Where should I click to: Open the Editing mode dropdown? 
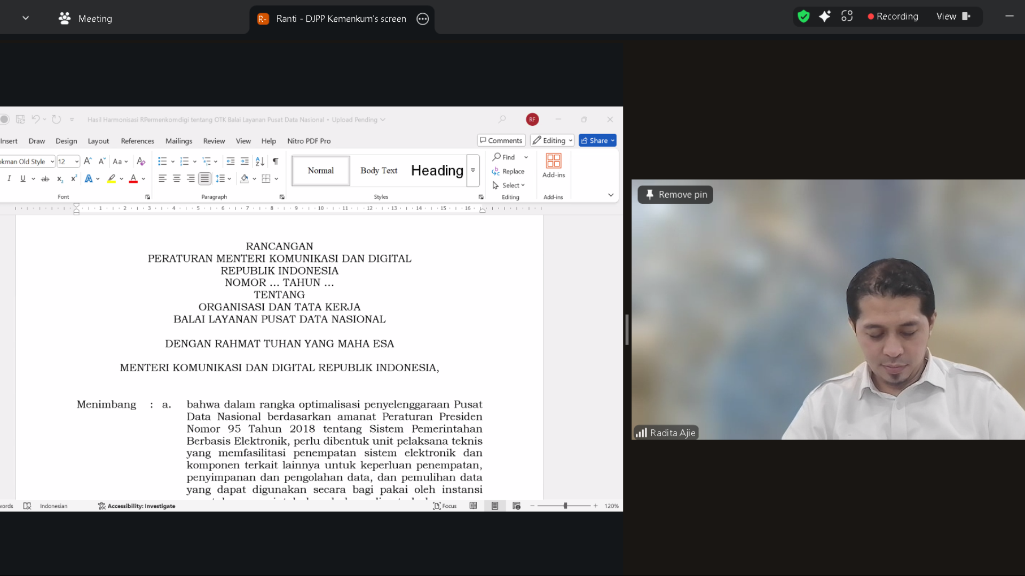coord(552,140)
